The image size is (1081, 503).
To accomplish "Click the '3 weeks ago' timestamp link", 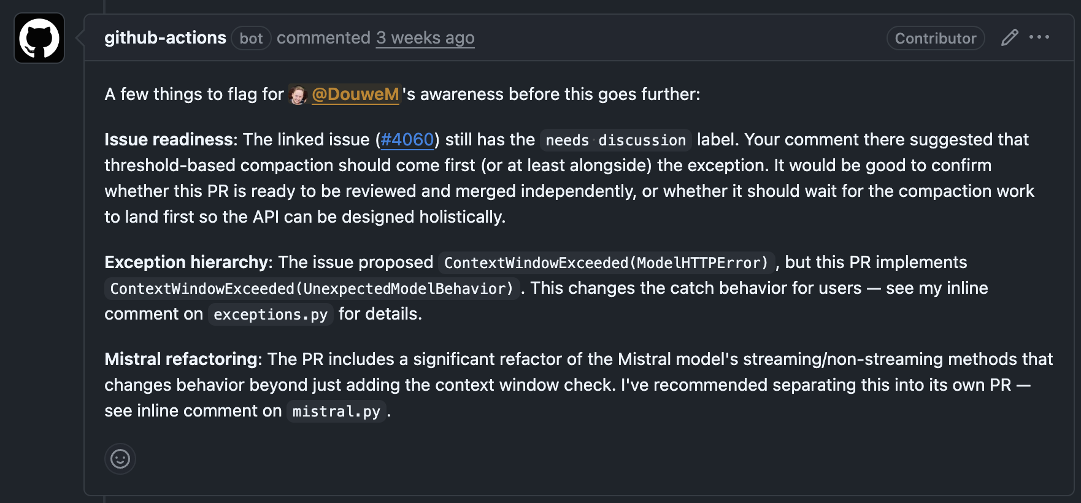I will tap(425, 38).
